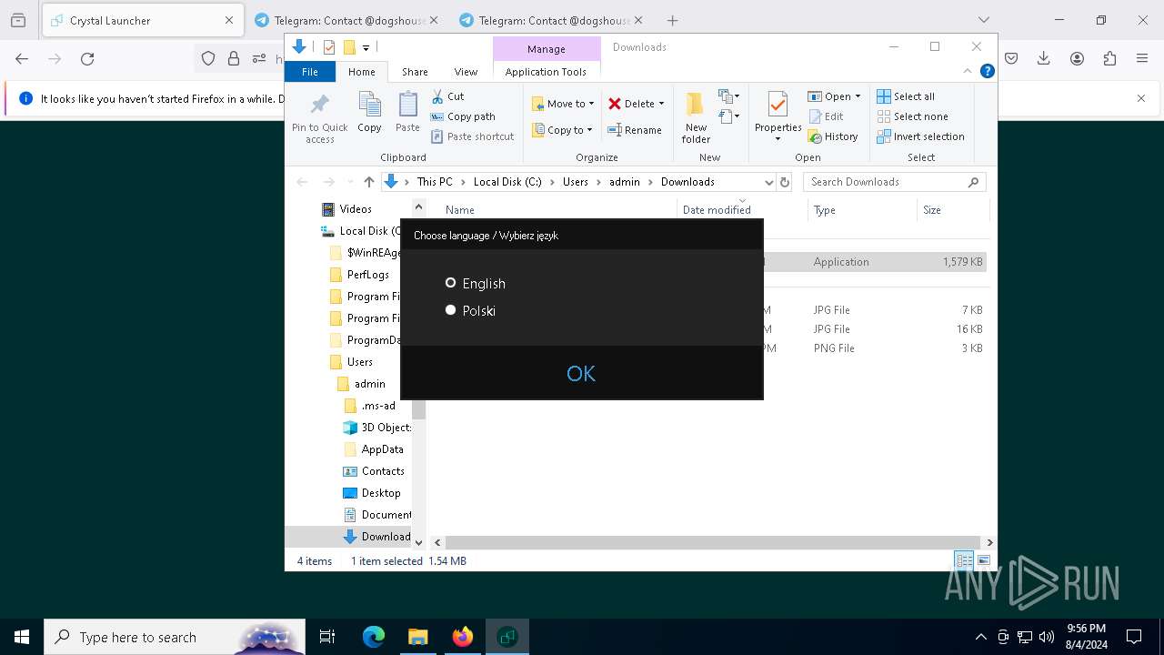Open Firefox account icon
This screenshot has width=1164, height=655.
pos(1077,58)
